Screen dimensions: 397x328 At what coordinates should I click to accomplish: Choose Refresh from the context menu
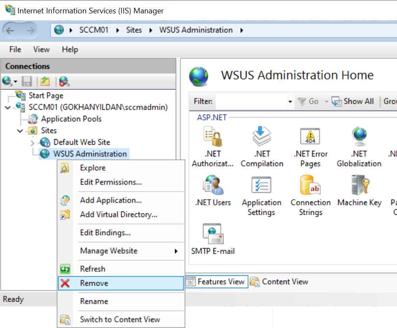coord(121,269)
